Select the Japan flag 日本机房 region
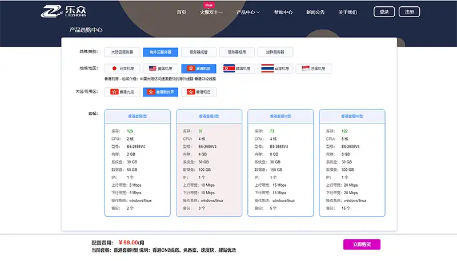The width and height of the screenshot is (457, 261). 122,69
